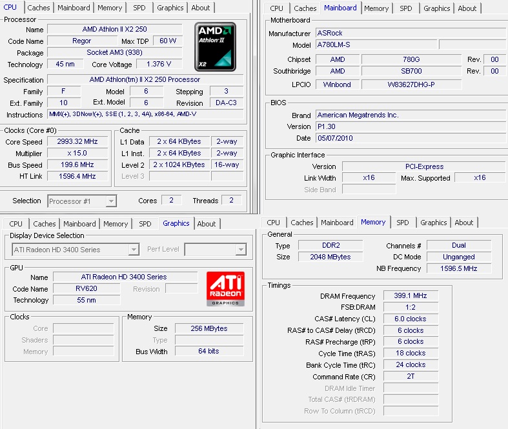Screen dimensions: 508x429
Task: Select the CPU Instructions field
Action: tap(145, 115)
